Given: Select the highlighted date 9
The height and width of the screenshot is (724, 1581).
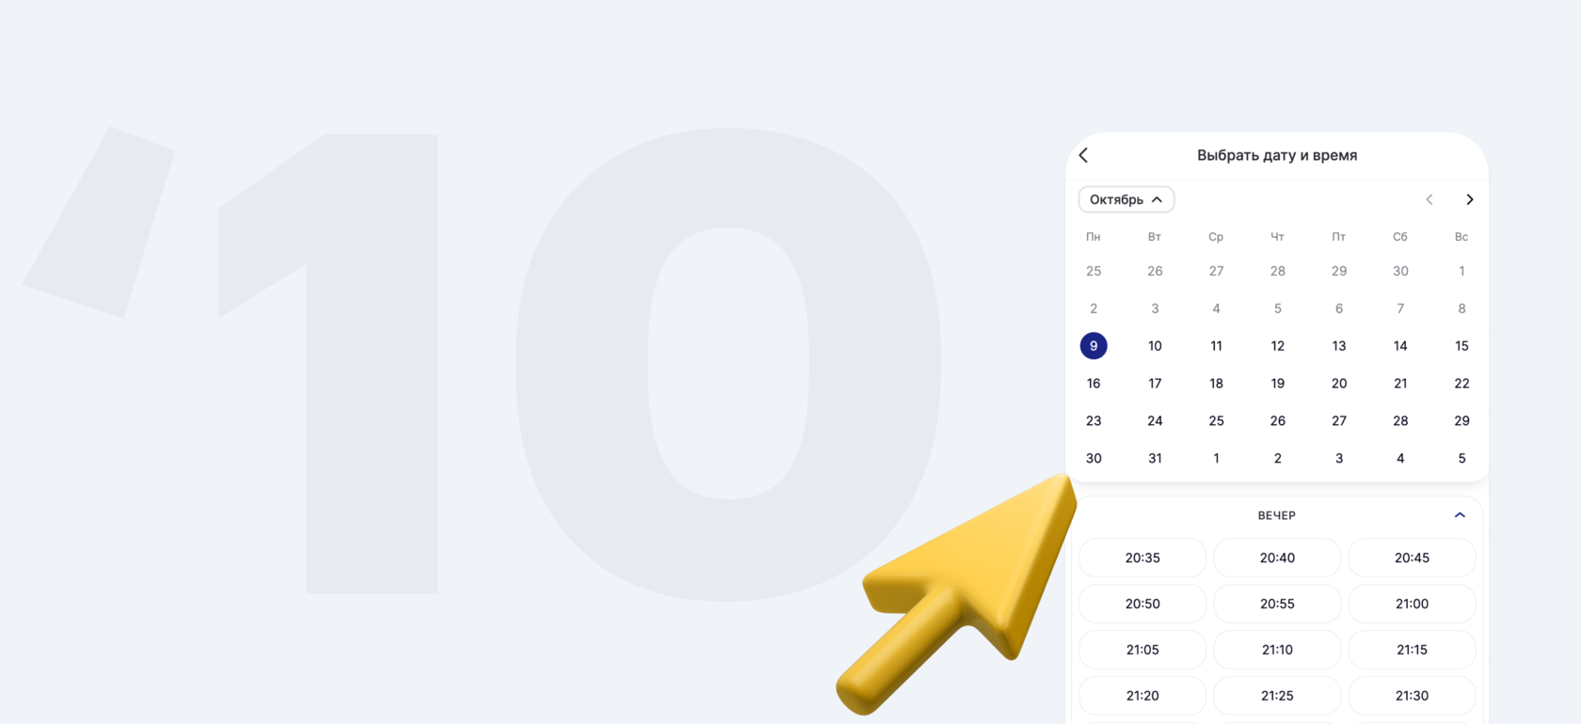Looking at the screenshot, I should coord(1094,346).
